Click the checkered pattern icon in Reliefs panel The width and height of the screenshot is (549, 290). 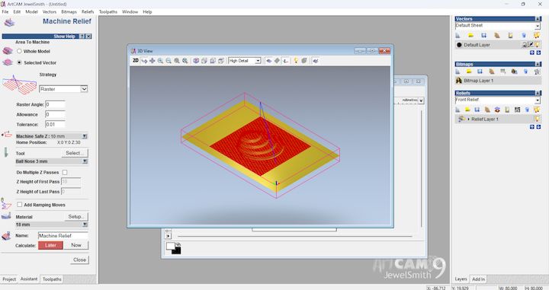[517, 110]
